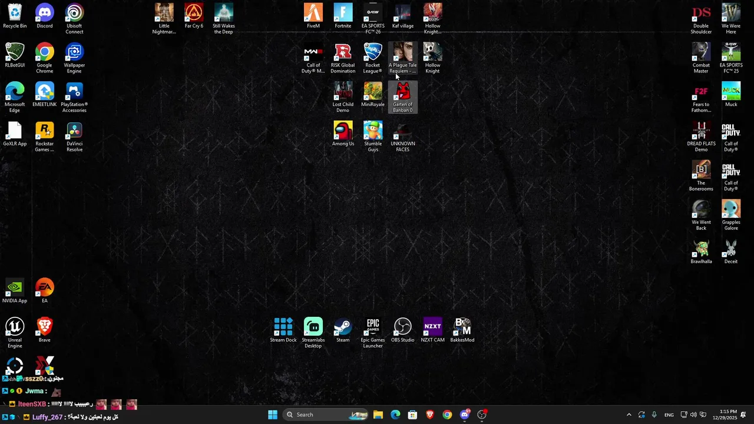Select the NZXT CAM desktop icon
The width and height of the screenshot is (754, 424).
[x=432, y=330]
